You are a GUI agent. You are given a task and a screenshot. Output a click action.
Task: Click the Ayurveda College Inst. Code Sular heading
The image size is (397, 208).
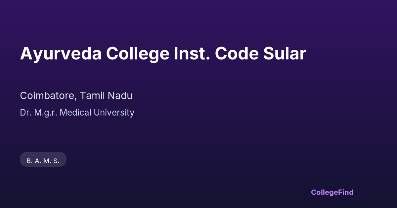[x=163, y=53]
